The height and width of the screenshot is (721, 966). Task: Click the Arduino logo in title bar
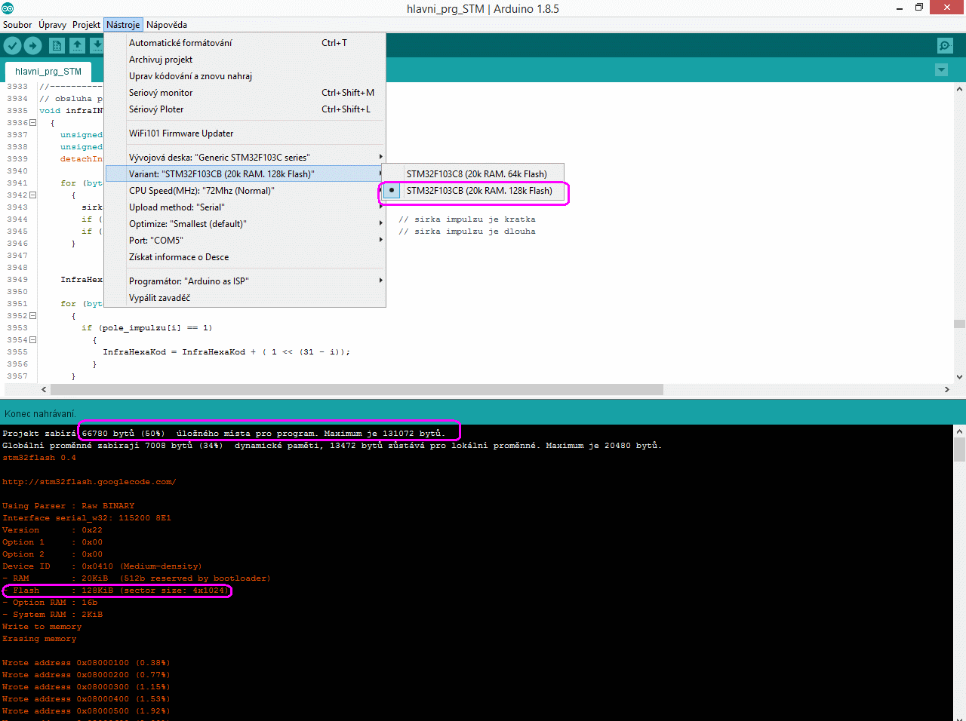tap(8, 8)
